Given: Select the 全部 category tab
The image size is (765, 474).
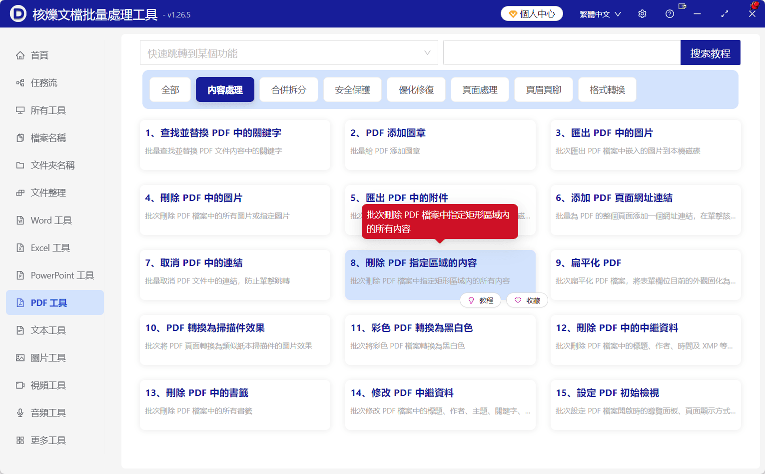Looking at the screenshot, I should coord(170,89).
